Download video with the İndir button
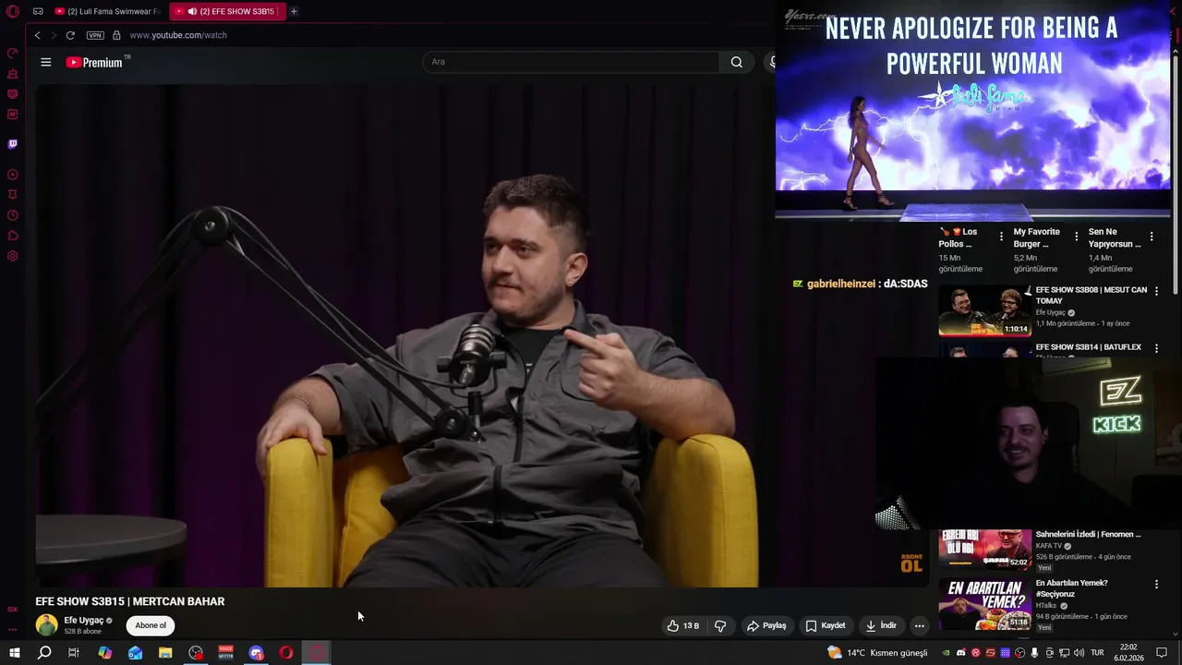The height and width of the screenshot is (665, 1182). click(x=881, y=625)
